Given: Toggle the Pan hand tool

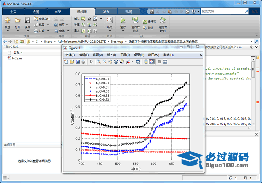Looking at the screenshot, I should (x=110, y=62).
